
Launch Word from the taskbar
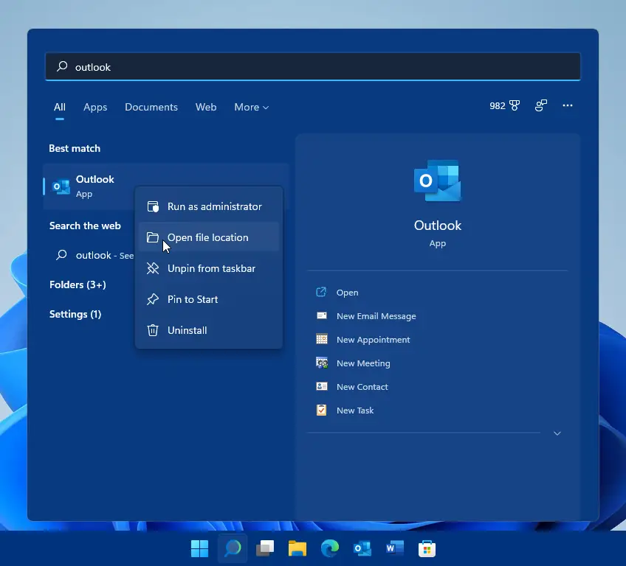point(395,548)
